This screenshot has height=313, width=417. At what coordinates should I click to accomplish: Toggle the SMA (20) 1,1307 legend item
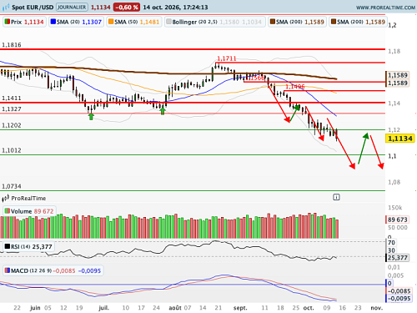[76, 22]
